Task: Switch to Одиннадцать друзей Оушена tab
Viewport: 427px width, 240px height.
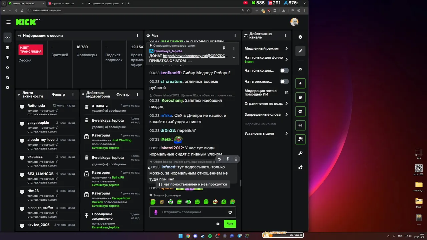Action: 105,3
